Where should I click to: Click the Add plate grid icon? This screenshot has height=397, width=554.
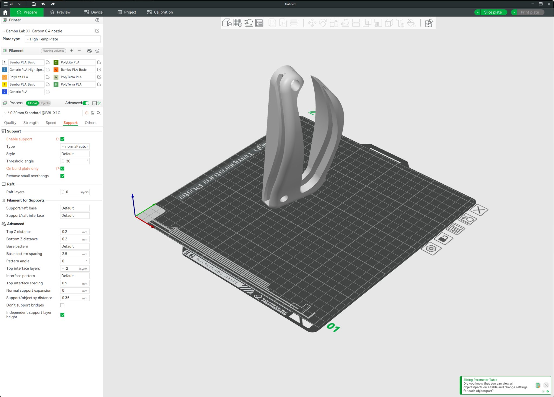(238, 23)
